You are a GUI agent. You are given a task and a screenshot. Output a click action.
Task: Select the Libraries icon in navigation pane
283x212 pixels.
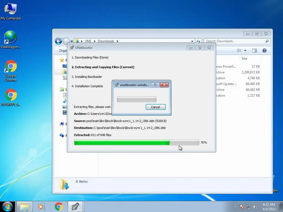tap(62, 89)
